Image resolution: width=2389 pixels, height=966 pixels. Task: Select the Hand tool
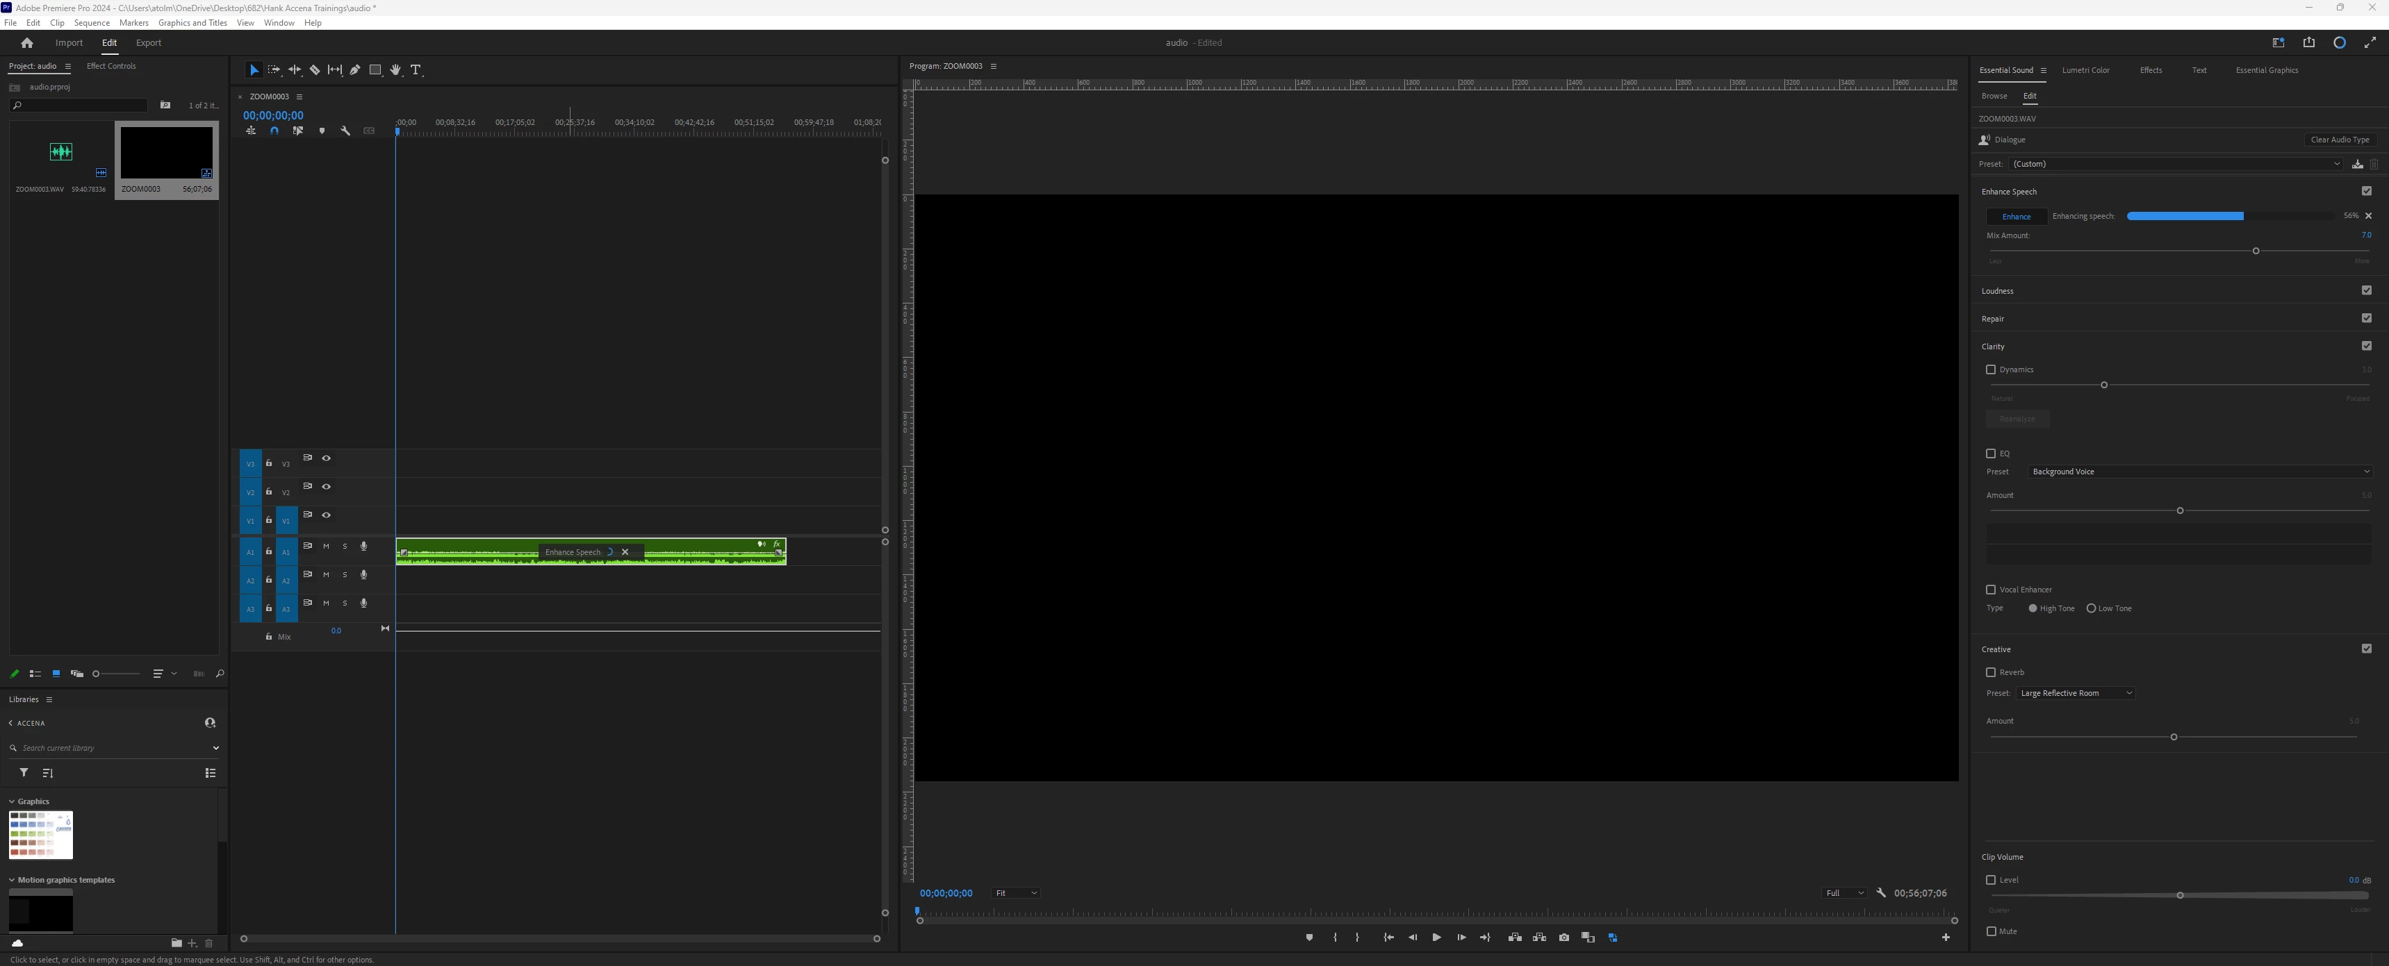395,69
